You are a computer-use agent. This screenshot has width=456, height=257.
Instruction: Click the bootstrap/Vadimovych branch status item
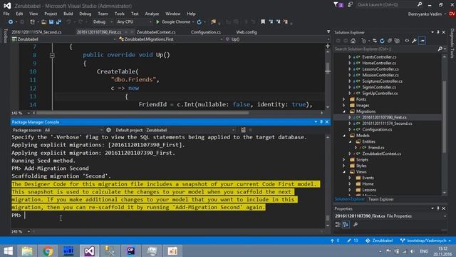click(x=425, y=241)
